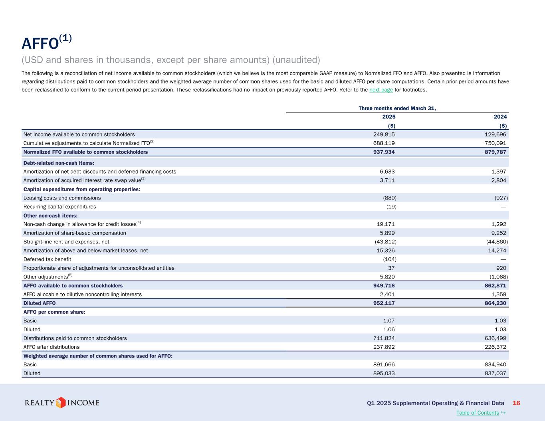Click the Realty Income logo icon
Viewport: 545px width, 421px height.
click(x=61, y=403)
